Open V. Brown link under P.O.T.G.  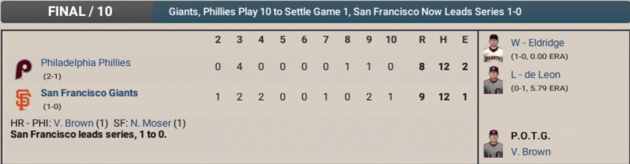[531, 152]
